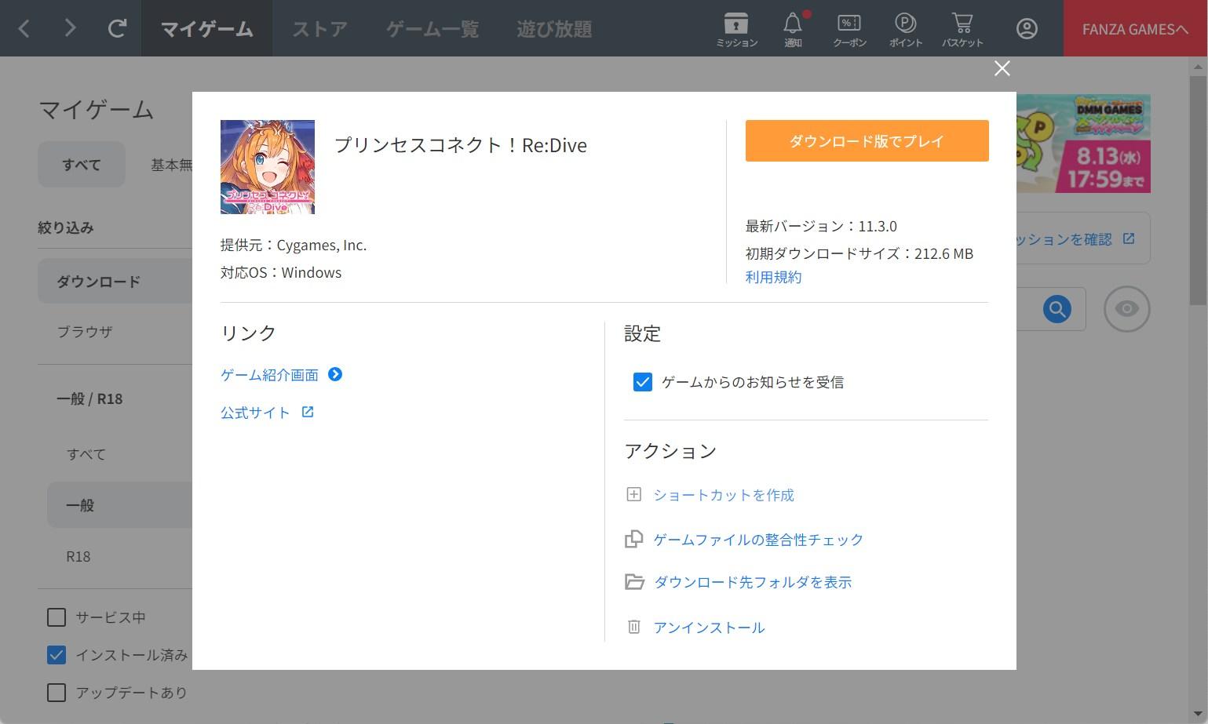This screenshot has width=1208, height=724.
Task: Open the ポイント points icon
Action: (906, 28)
